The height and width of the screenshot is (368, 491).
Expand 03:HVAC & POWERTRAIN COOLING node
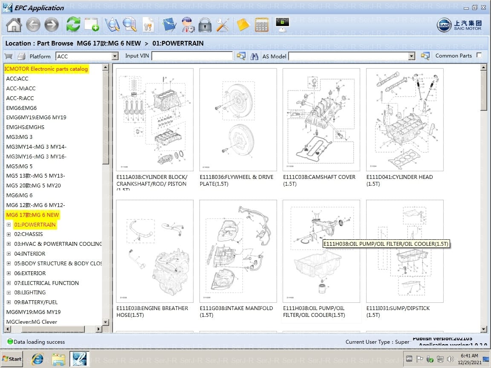tap(9, 244)
